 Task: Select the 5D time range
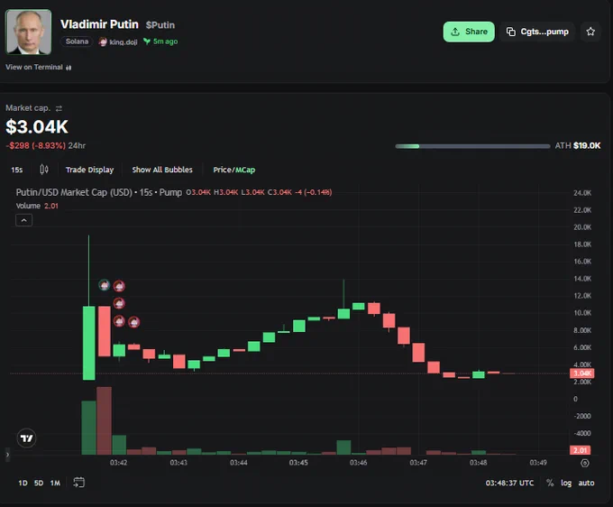[38, 484]
